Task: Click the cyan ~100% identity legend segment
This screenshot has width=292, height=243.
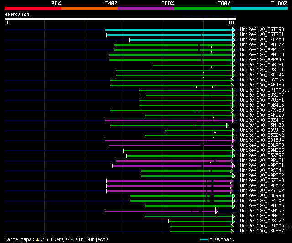Action: [x=260, y=8]
